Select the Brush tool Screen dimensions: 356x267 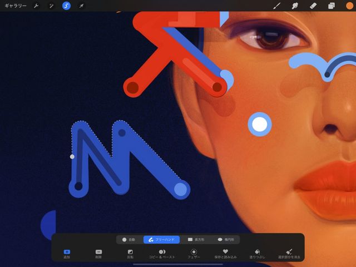[276, 6]
